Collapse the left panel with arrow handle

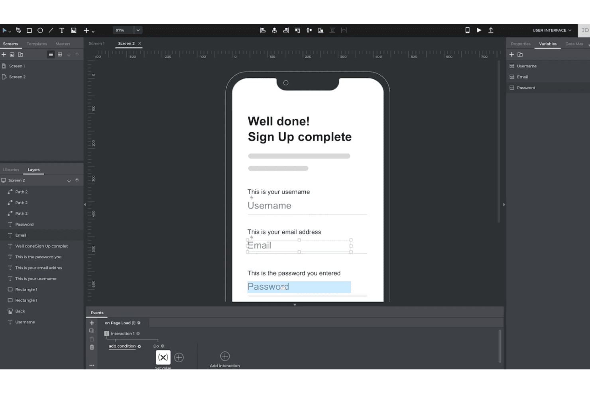click(85, 205)
